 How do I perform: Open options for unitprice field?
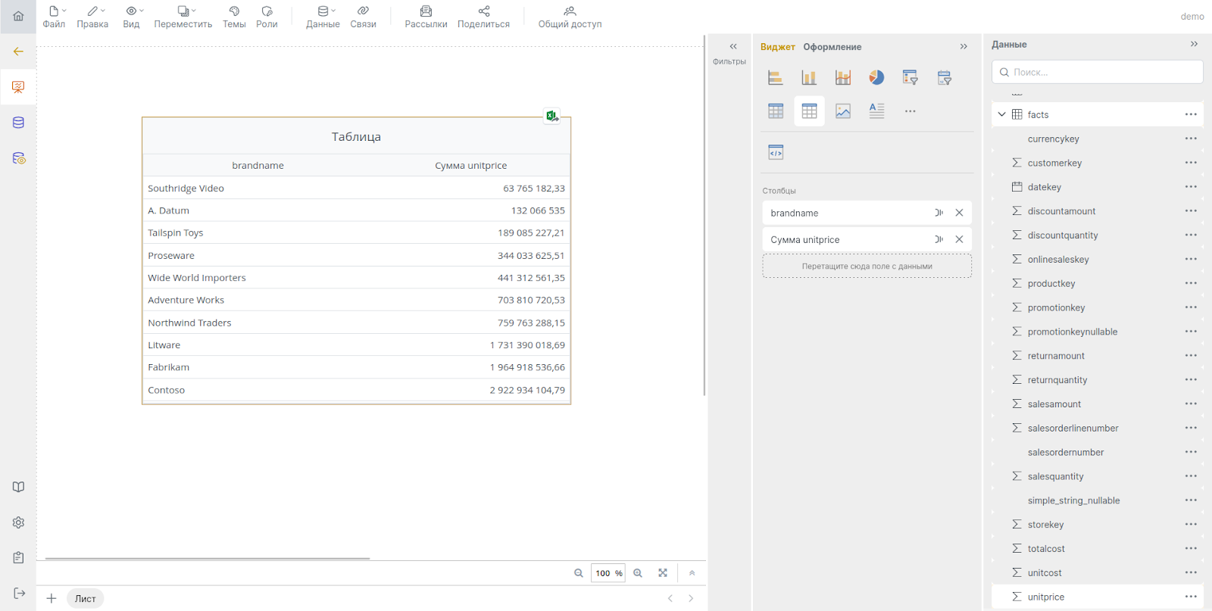(x=1191, y=597)
